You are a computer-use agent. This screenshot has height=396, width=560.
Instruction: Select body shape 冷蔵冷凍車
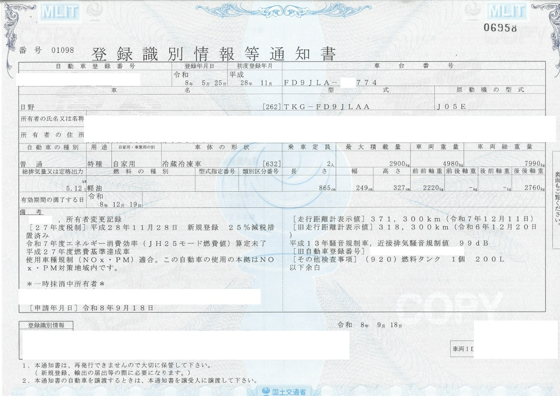[182, 164]
